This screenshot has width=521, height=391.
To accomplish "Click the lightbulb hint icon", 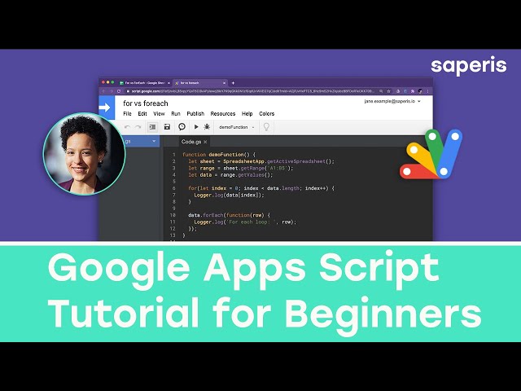I will [x=266, y=127].
